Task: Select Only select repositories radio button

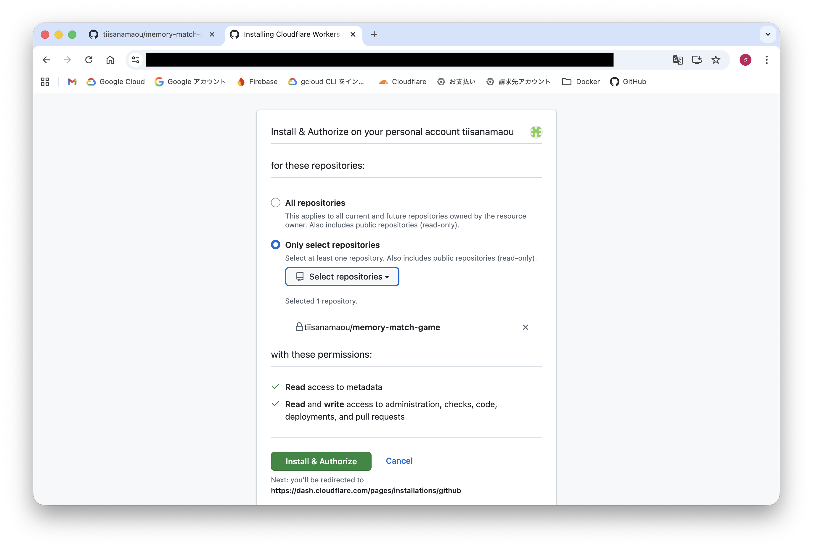Action: 276,245
